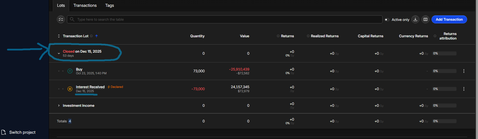
Task: Open the column layout settings icon
Action: tap(425, 19)
